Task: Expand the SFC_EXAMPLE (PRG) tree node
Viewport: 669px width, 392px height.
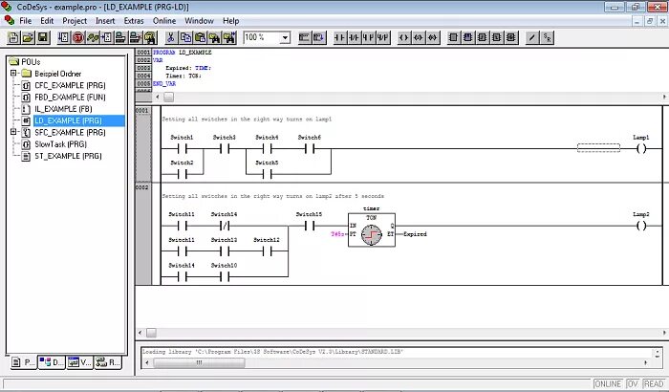Action: click(13, 132)
